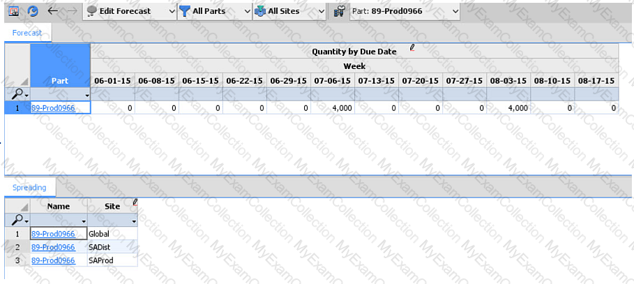Click the search magnifier in the Forecast grid
634x284 pixels.
pyautogui.click(x=17, y=94)
